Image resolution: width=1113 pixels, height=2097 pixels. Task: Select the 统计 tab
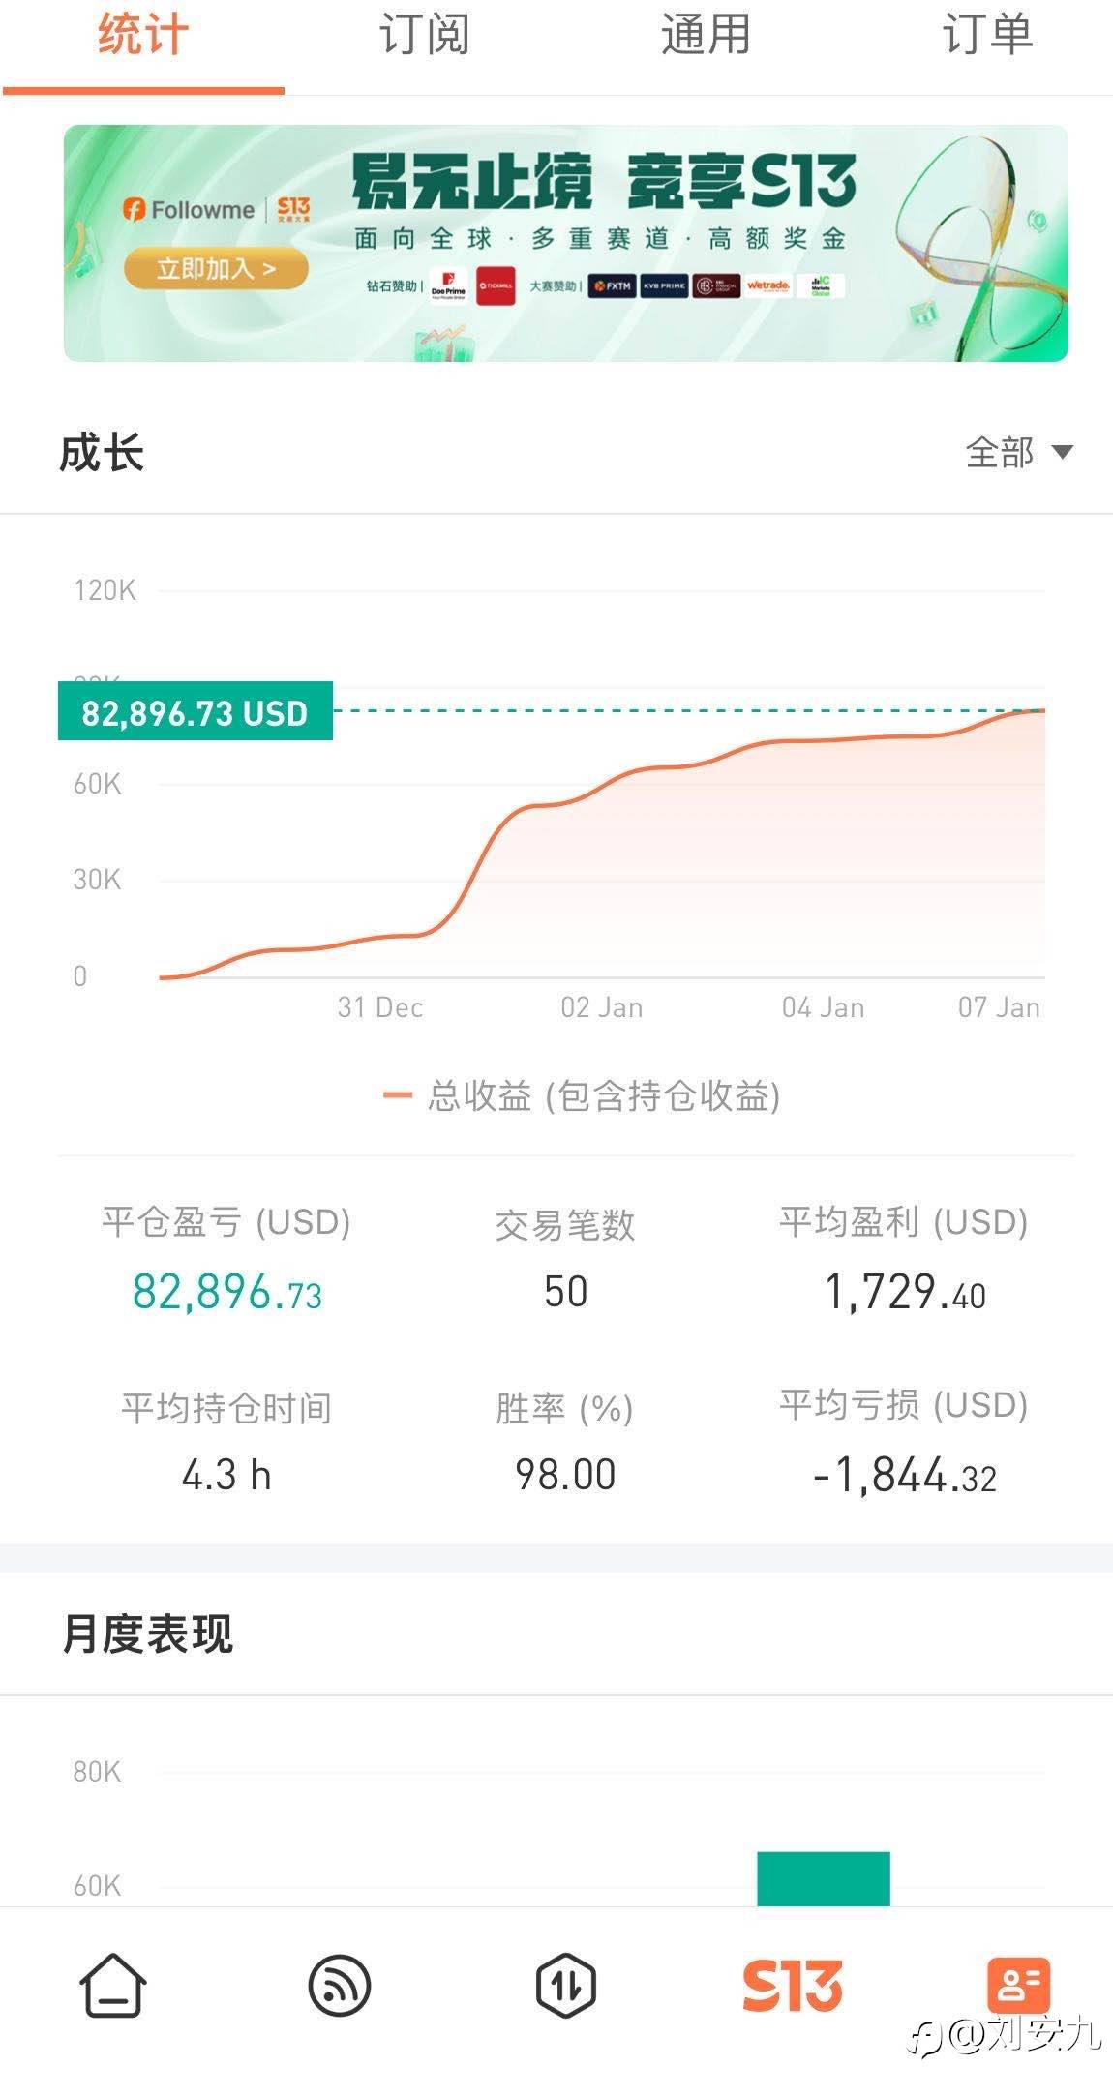point(143,36)
